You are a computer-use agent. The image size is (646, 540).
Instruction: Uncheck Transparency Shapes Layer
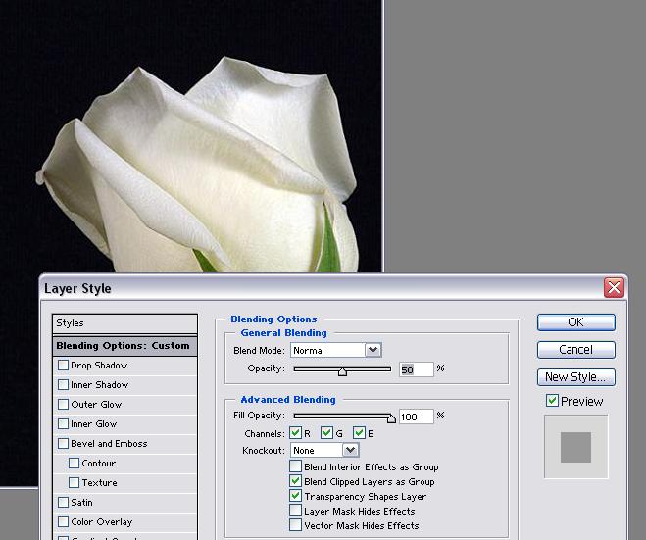point(295,496)
